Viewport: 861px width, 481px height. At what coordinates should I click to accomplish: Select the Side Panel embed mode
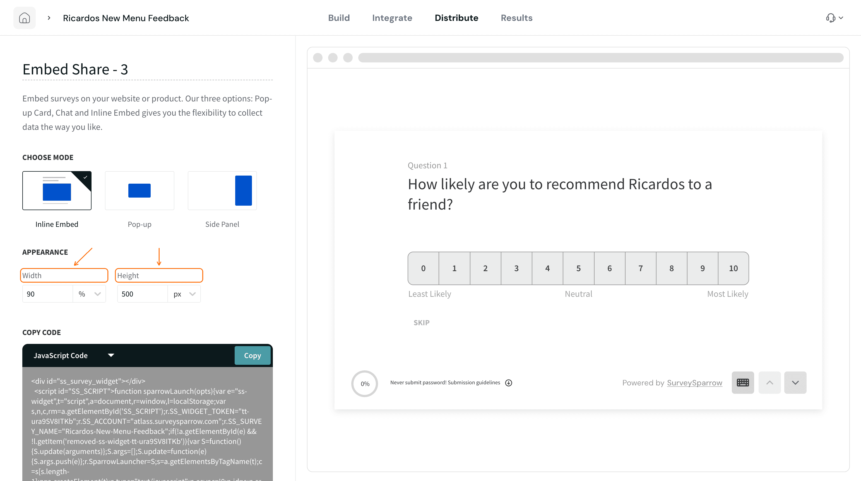pyautogui.click(x=222, y=191)
